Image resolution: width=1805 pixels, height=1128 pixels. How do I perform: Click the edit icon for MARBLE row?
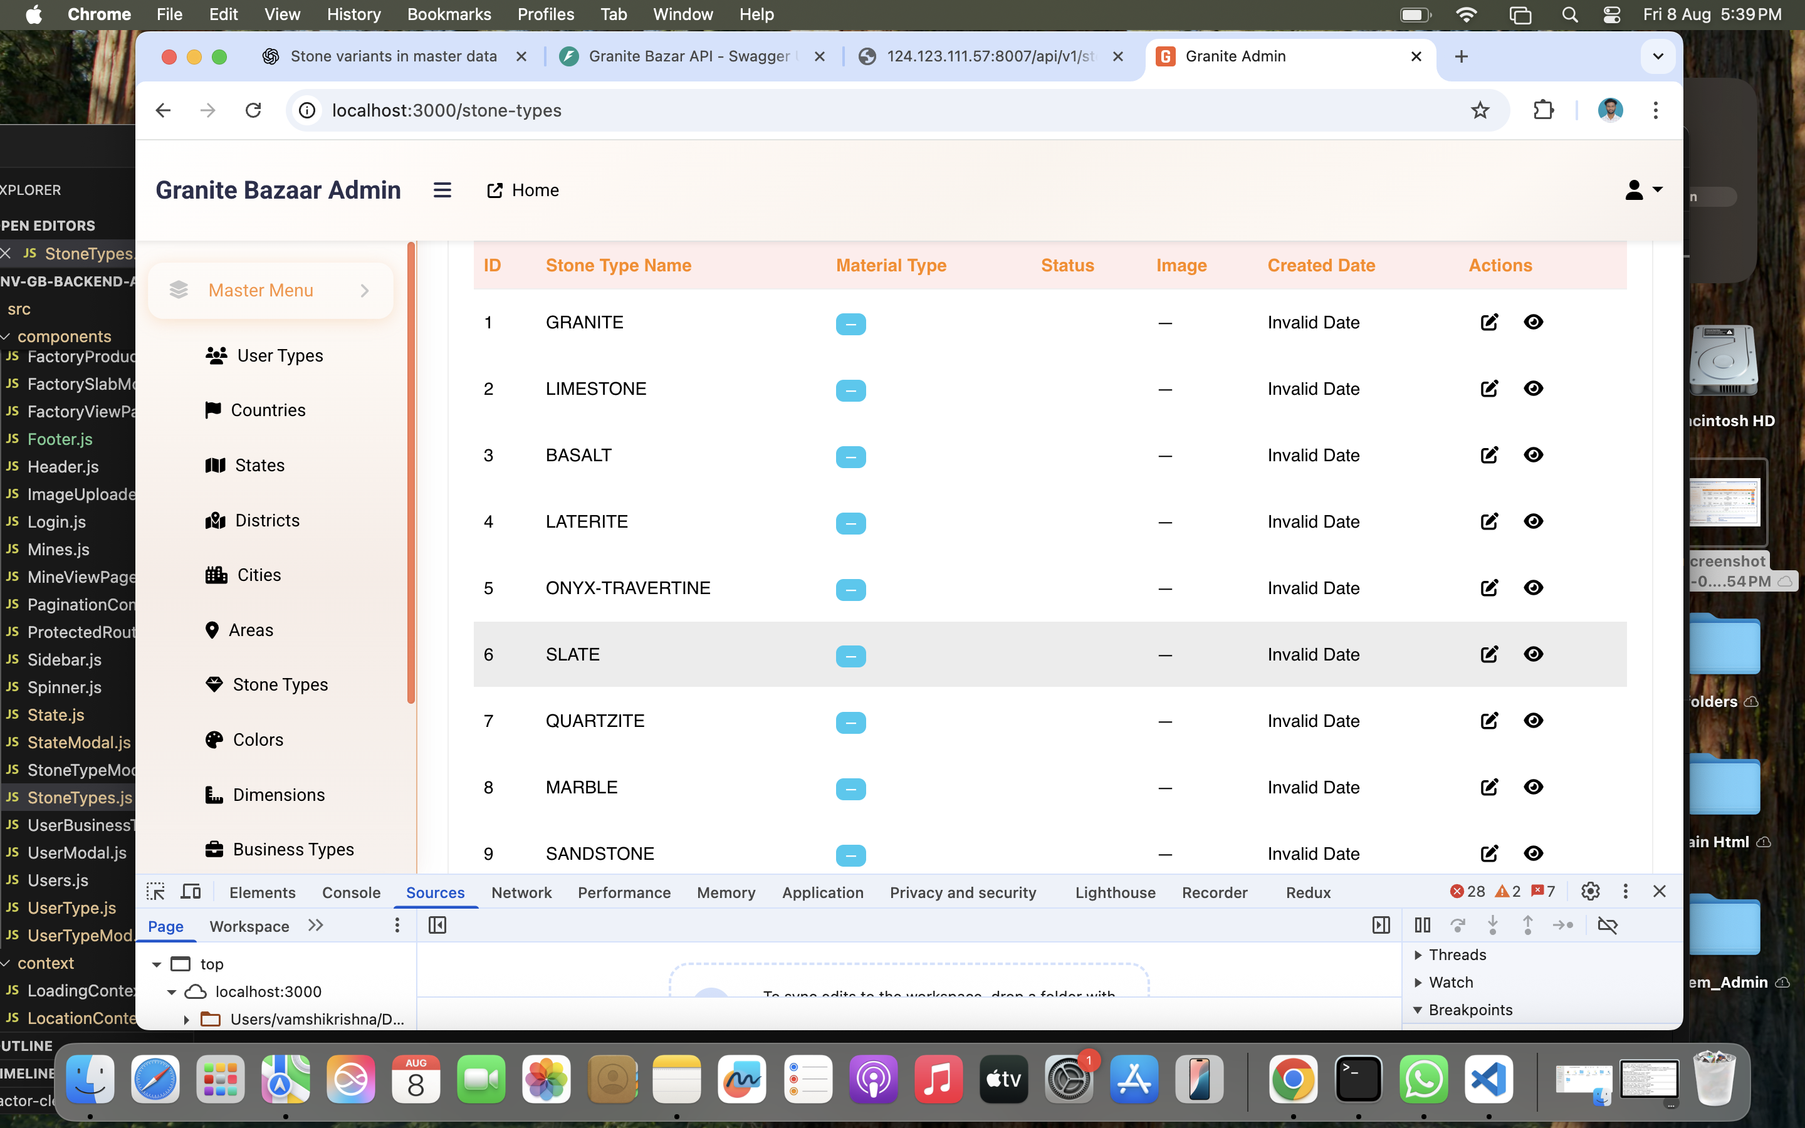tap(1488, 787)
